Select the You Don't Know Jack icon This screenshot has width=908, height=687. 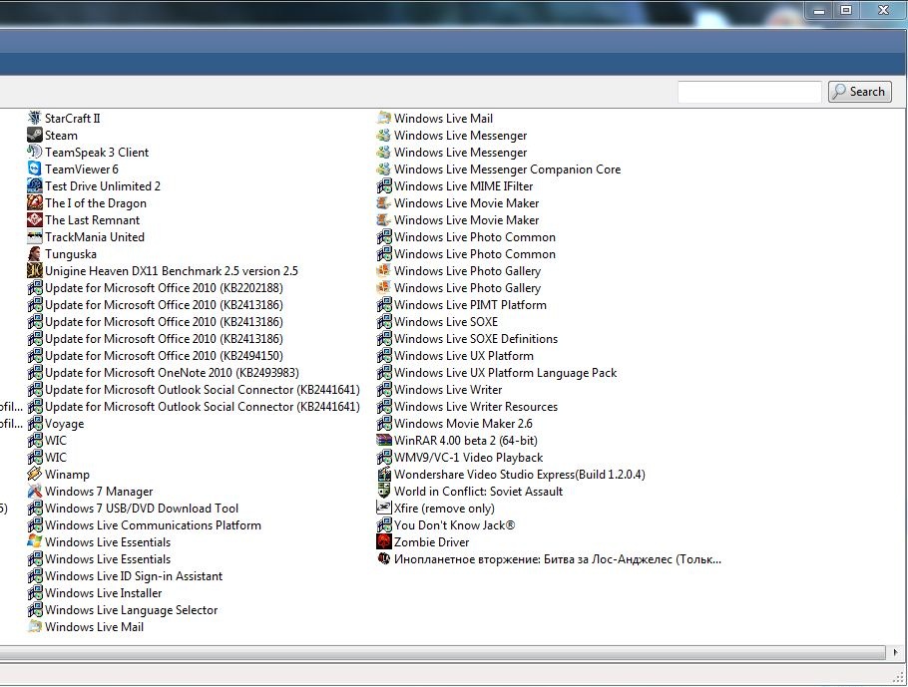pyautogui.click(x=384, y=524)
